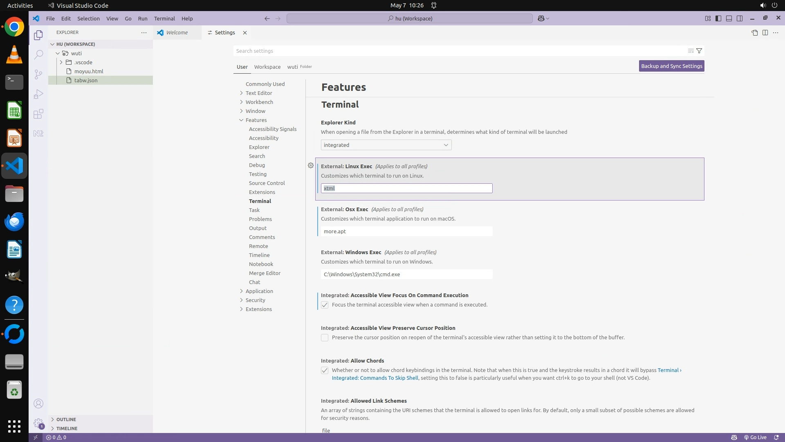Uncheck Accessible View Focus On Command Execution
785x442 pixels.
[325, 305]
